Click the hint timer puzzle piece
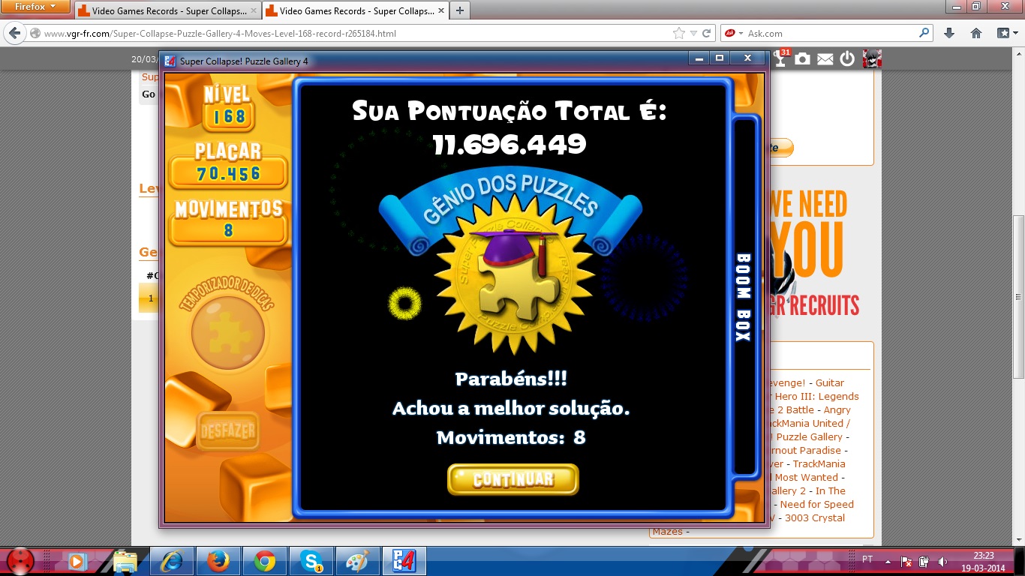 [227, 331]
